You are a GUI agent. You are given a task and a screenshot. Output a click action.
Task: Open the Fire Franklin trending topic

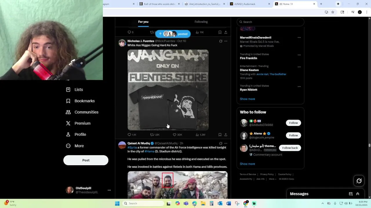(x=248, y=58)
